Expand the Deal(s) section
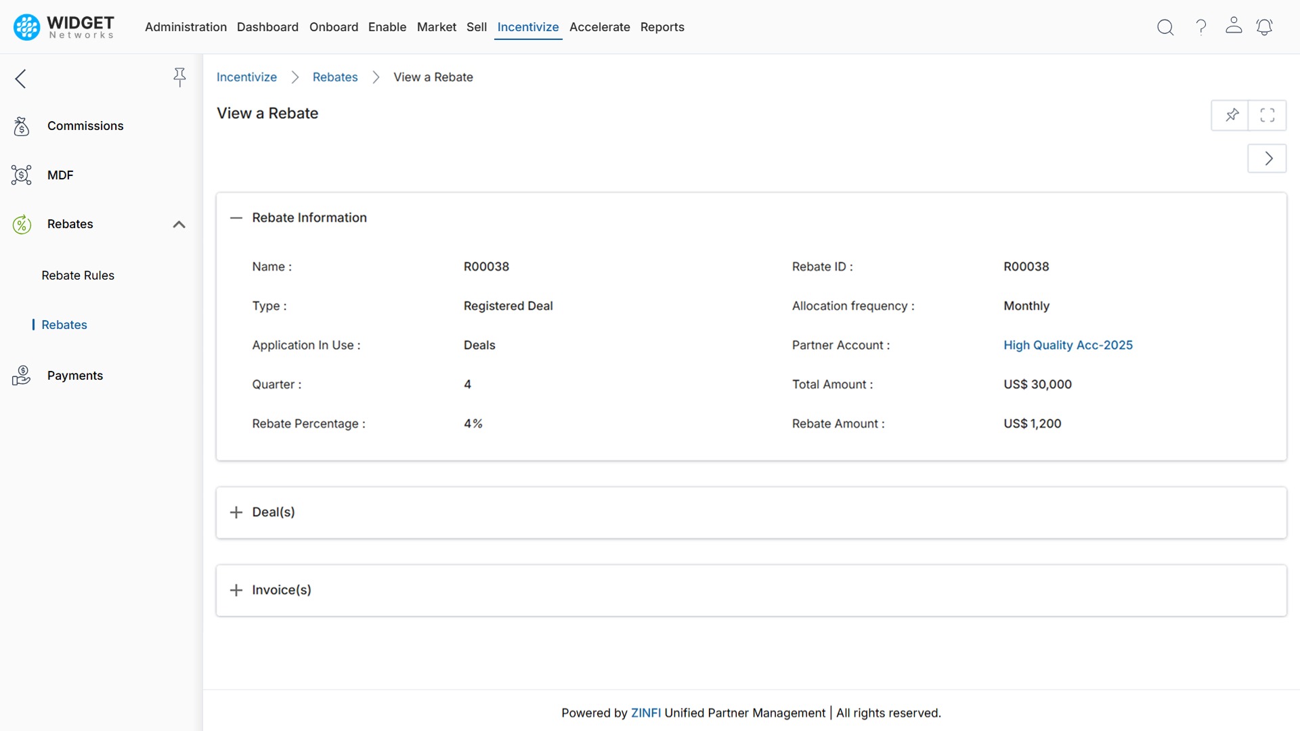 (236, 512)
